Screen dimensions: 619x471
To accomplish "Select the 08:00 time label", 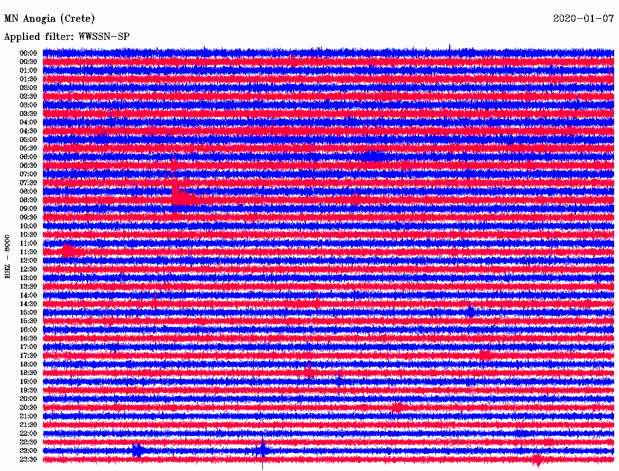I will click(x=28, y=191).
